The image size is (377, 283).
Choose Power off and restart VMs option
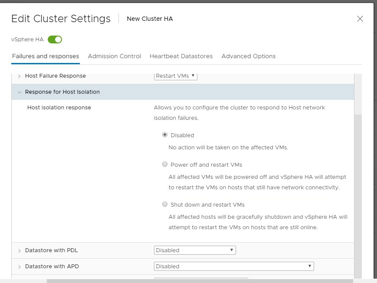pyautogui.click(x=165, y=165)
